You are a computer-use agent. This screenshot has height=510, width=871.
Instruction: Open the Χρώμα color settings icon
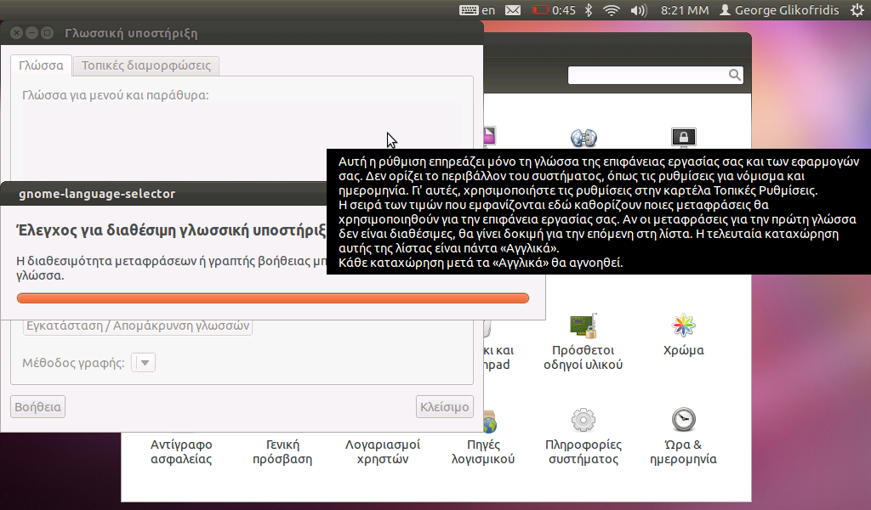684,336
